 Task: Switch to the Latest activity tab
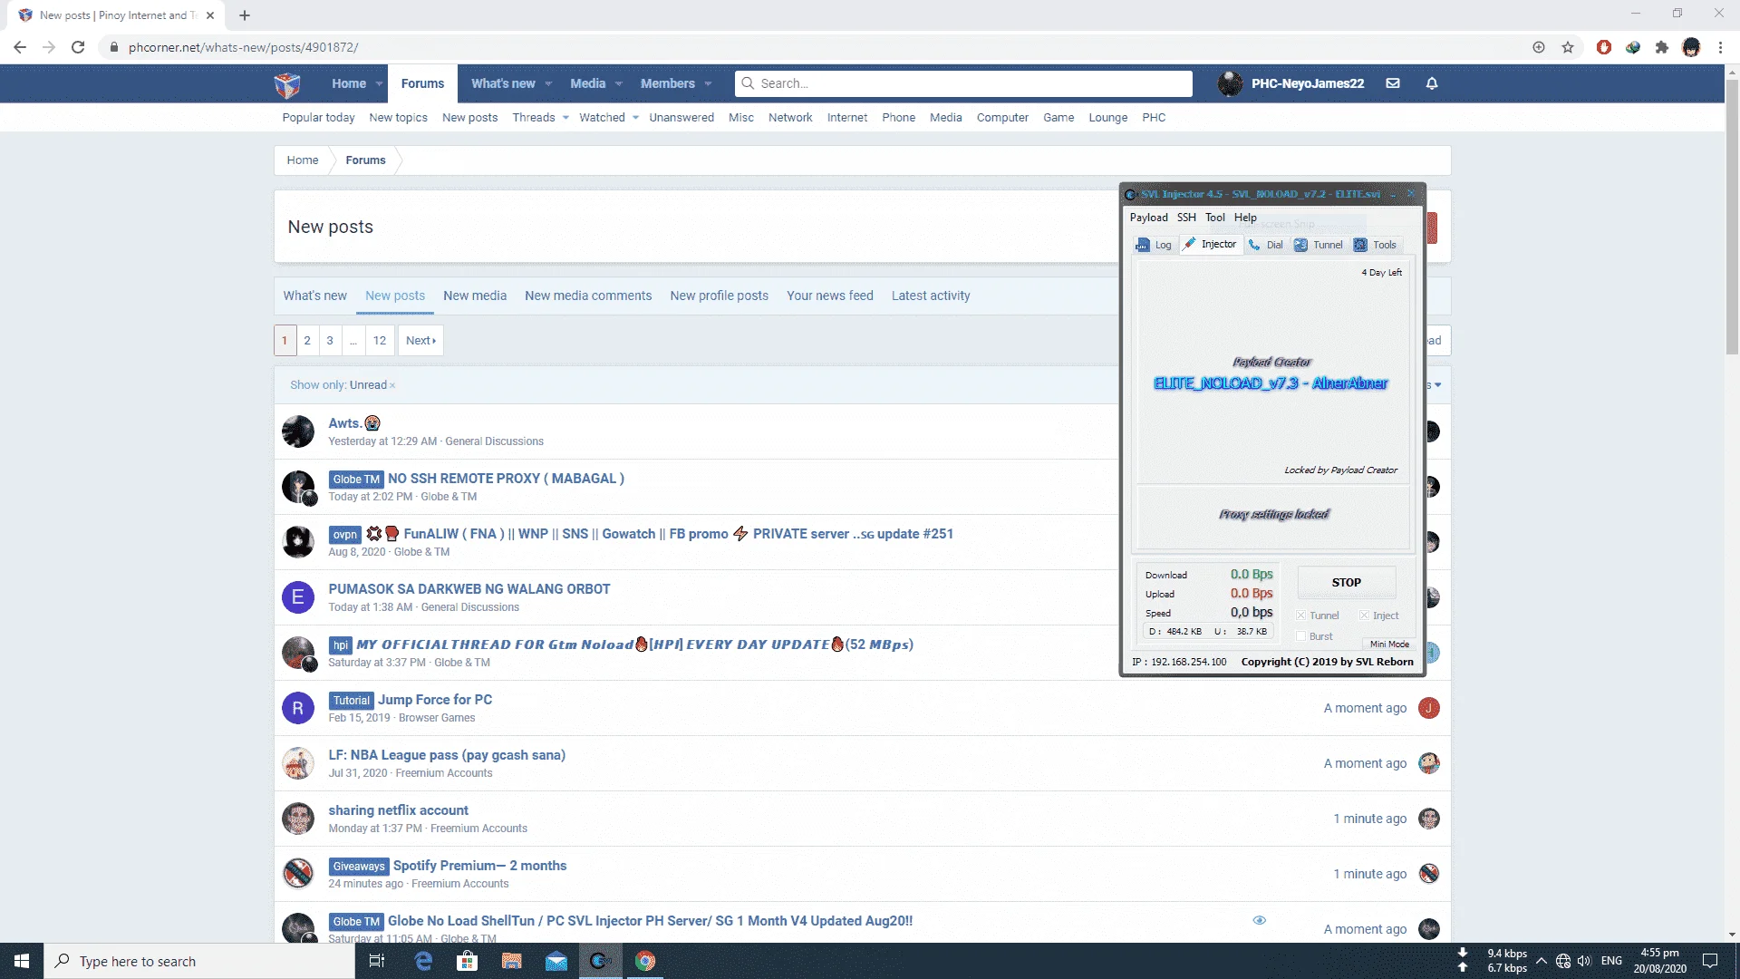tap(931, 296)
